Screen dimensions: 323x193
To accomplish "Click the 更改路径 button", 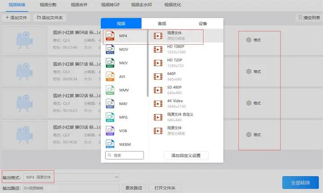I will (134, 188).
